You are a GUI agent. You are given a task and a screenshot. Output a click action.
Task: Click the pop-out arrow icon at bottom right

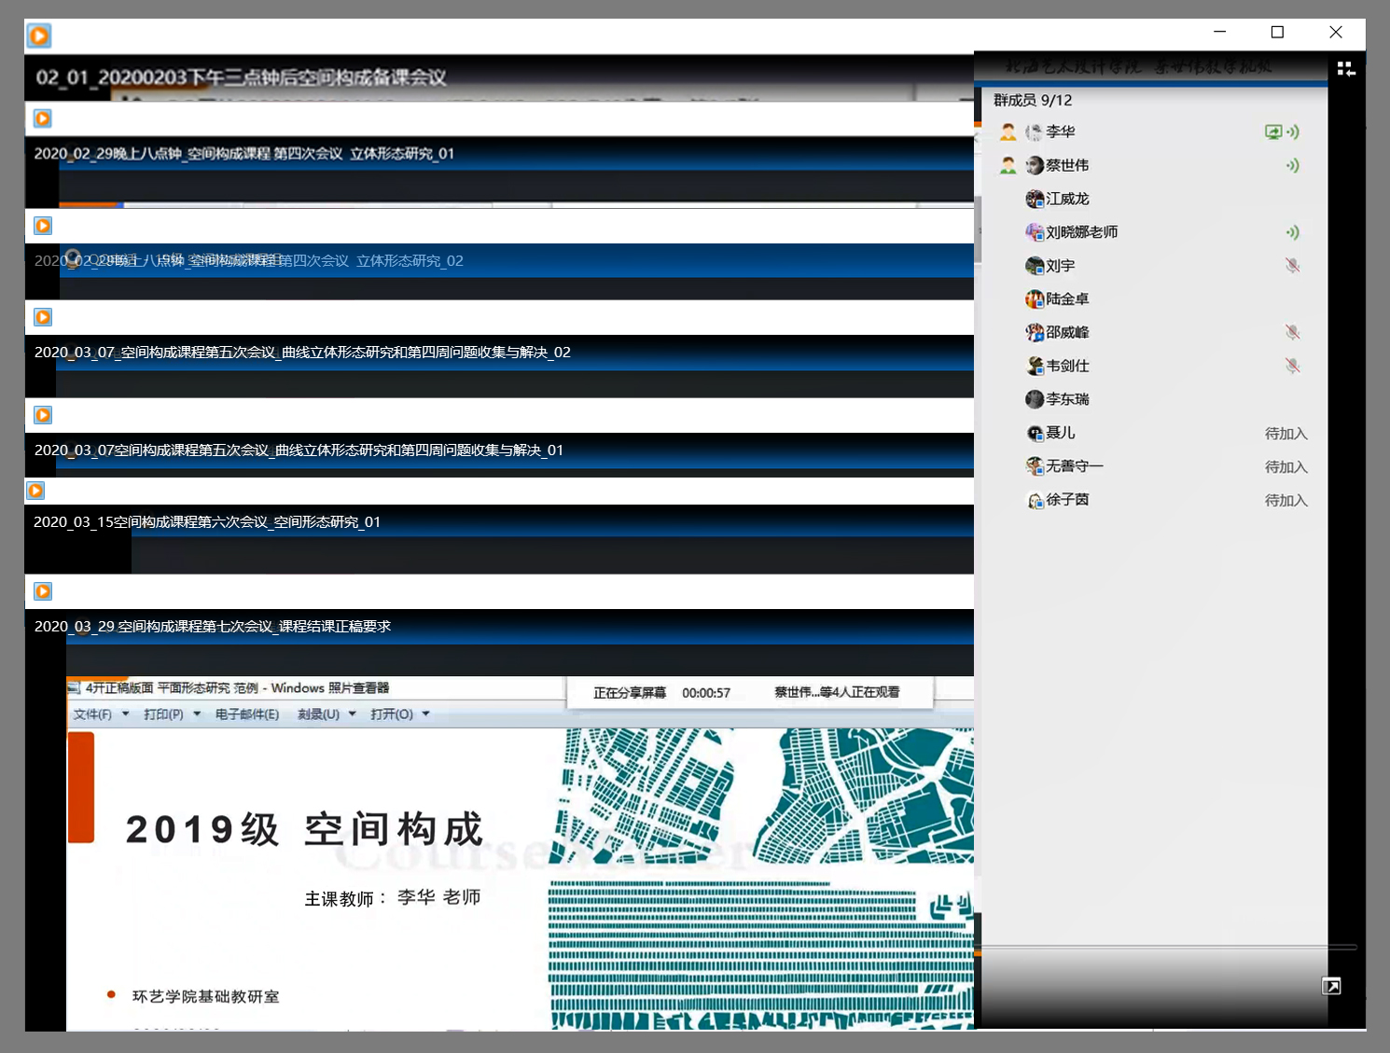[x=1331, y=987]
